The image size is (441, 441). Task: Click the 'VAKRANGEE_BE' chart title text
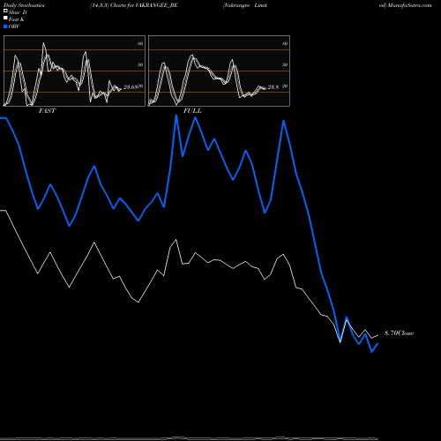coord(157,5)
